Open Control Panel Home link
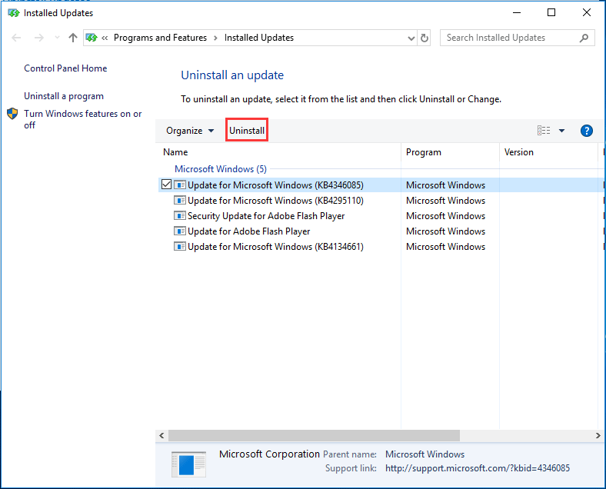Viewport: 606px width, 489px height. tap(65, 68)
